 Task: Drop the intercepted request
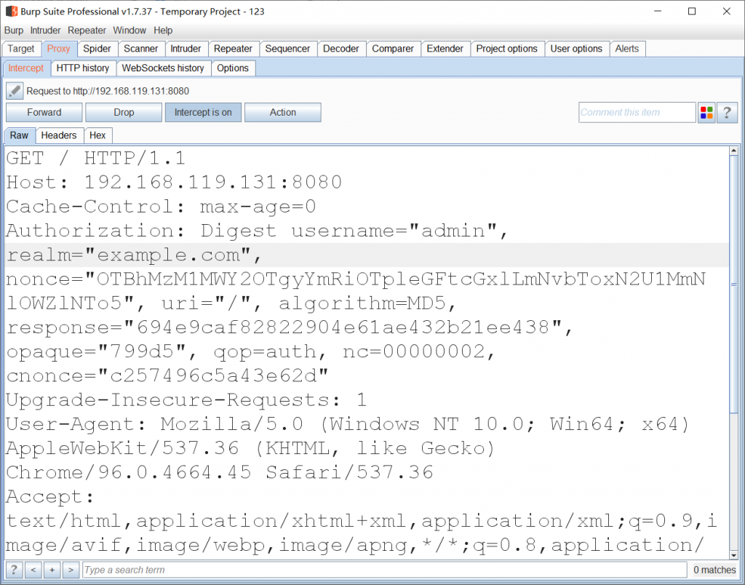124,113
